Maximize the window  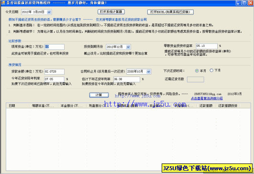[244, 3]
